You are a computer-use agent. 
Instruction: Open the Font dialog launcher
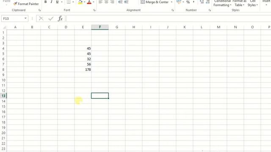tap(94, 10)
